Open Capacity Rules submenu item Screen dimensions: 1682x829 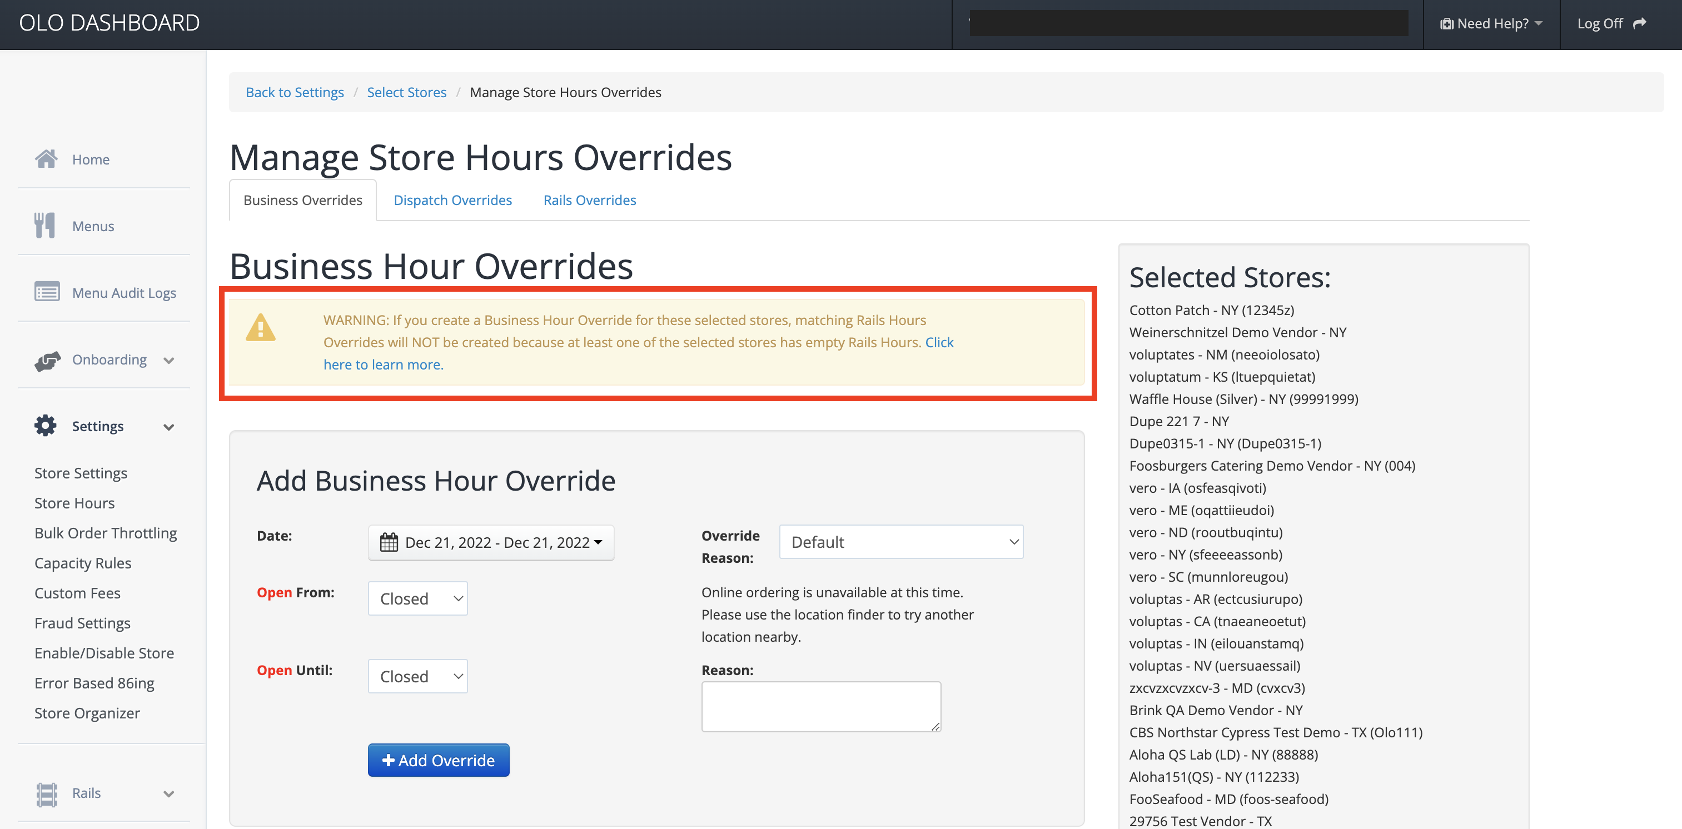tap(83, 563)
